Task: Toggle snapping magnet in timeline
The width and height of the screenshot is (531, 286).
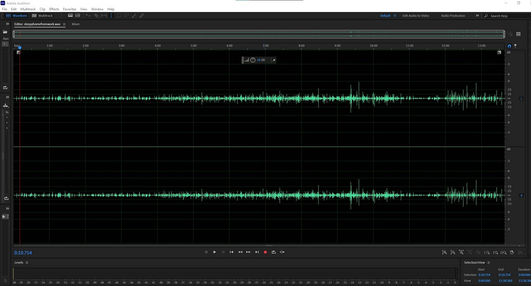Action: pos(509,46)
